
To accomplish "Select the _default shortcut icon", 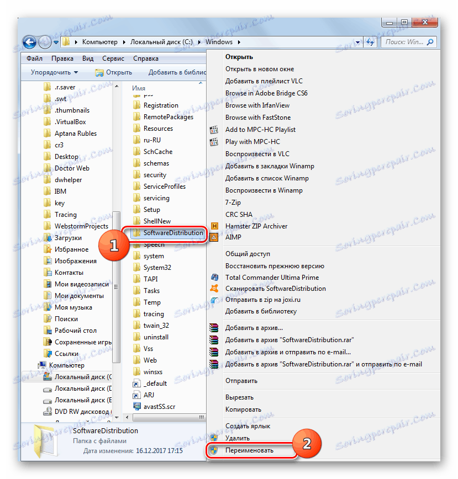I will 136,384.
